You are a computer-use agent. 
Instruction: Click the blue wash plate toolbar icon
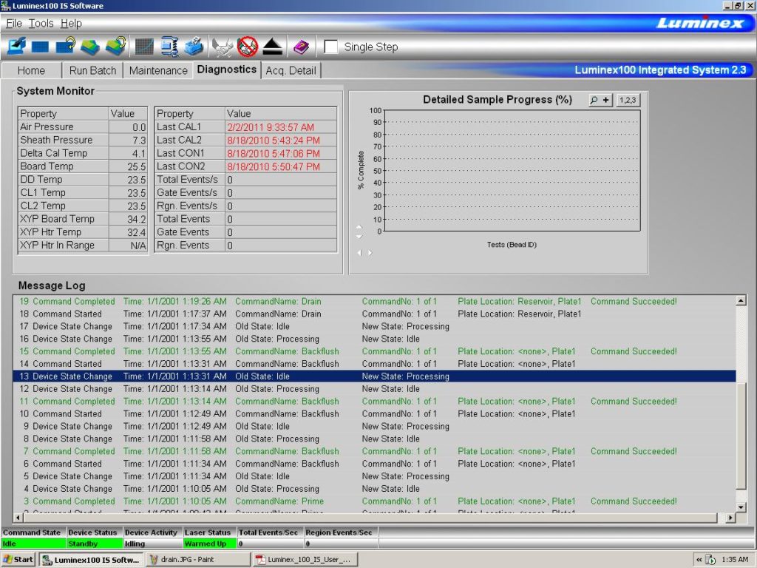193,46
